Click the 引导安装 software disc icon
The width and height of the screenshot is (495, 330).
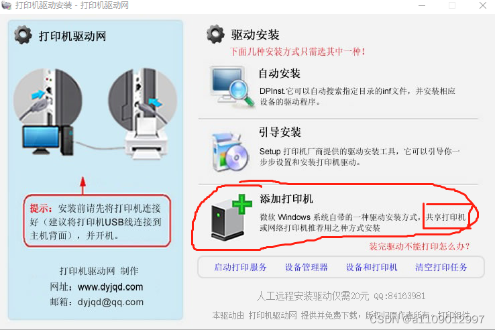click(x=230, y=152)
